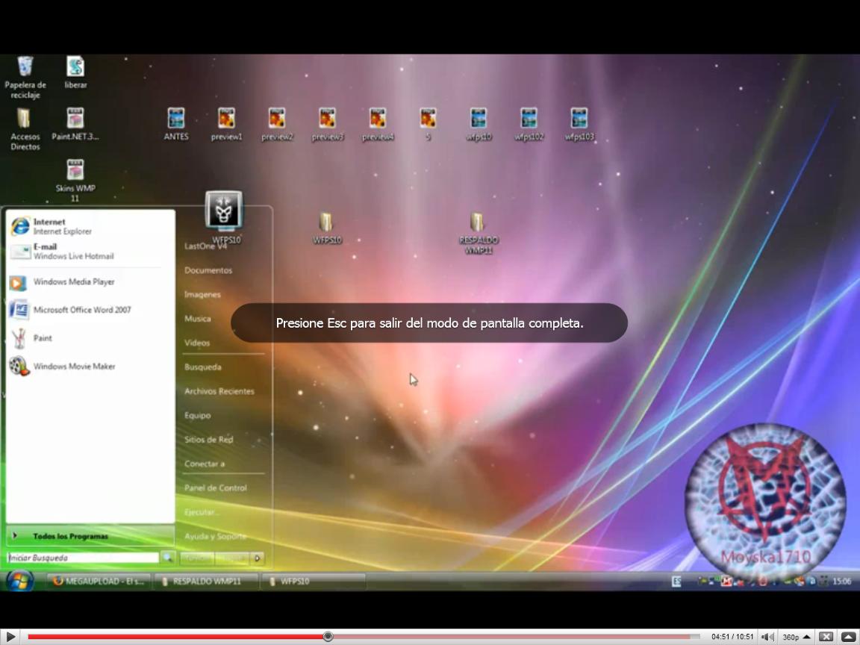
Task: Select the Paint.NET.3... archive icon
Action: (x=75, y=124)
